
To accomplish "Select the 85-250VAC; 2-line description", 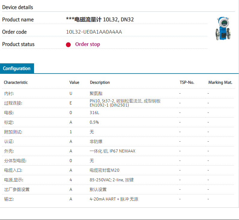I will coord(112,180).
